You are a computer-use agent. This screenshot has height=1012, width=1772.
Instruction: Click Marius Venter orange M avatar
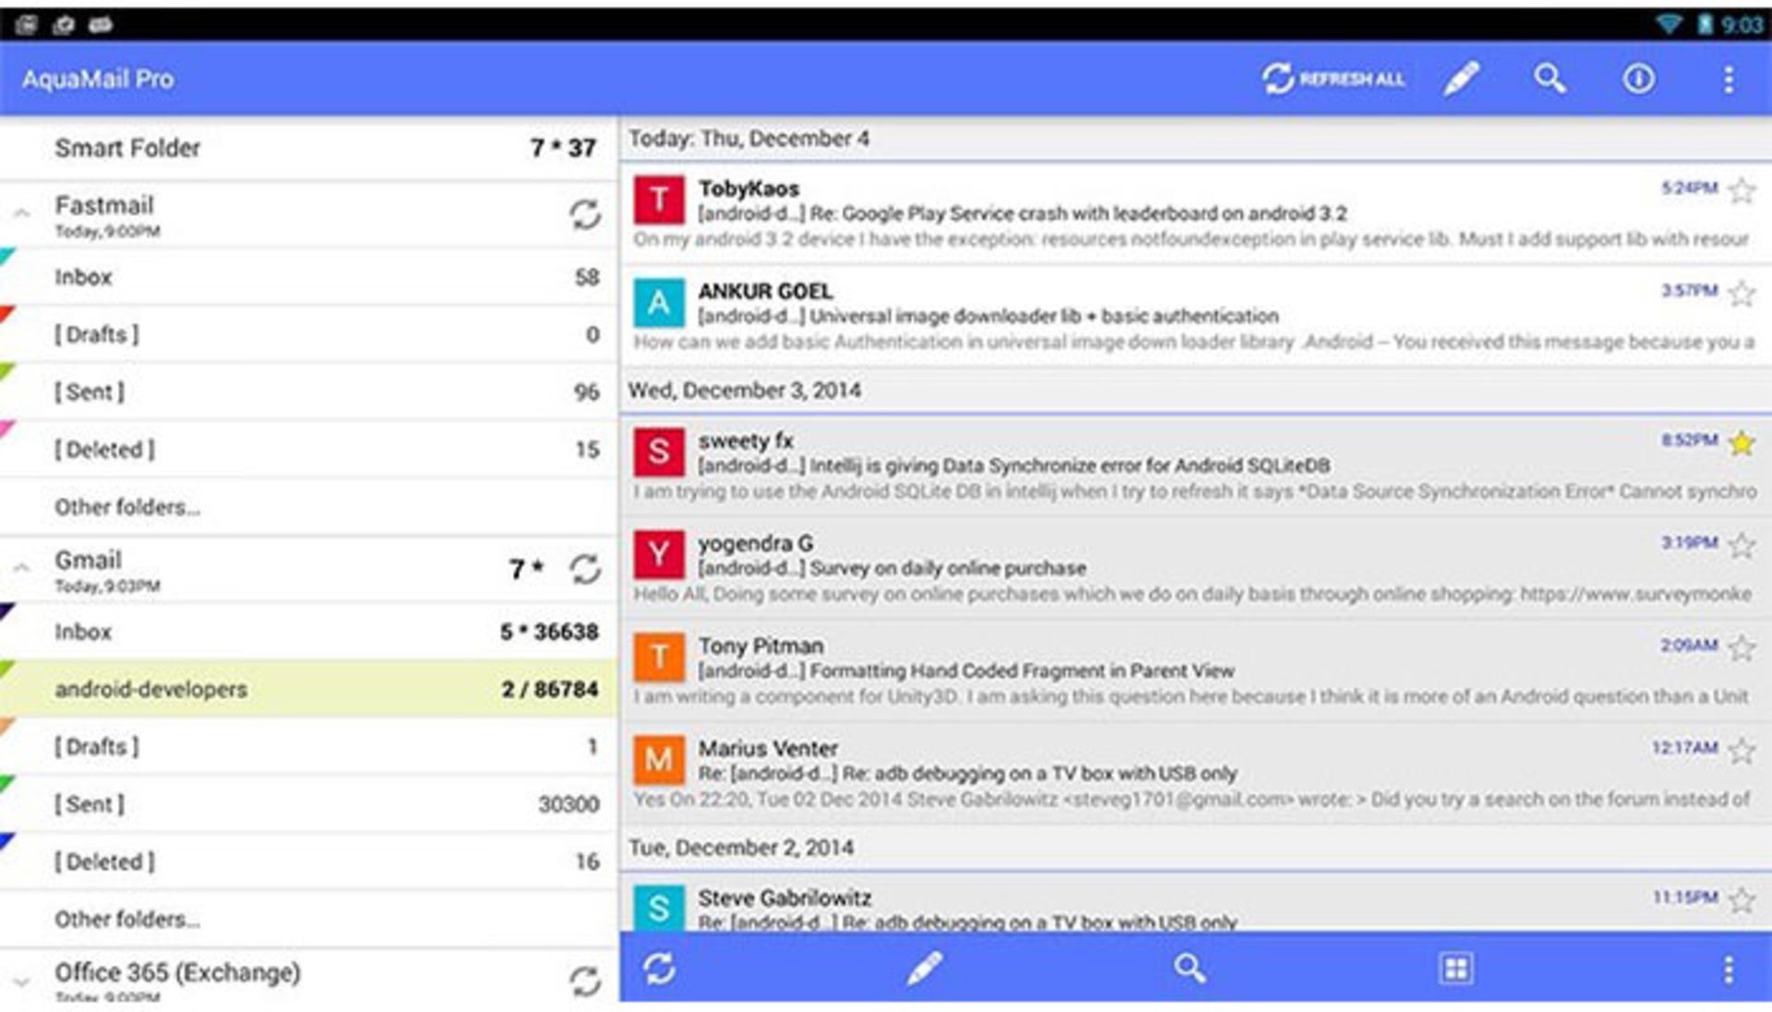click(x=659, y=759)
